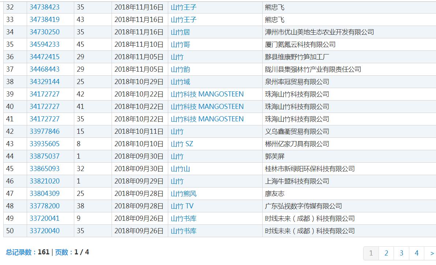Click registration number 33935605
The width and height of the screenshot is (436, 265).
point(45,144)
